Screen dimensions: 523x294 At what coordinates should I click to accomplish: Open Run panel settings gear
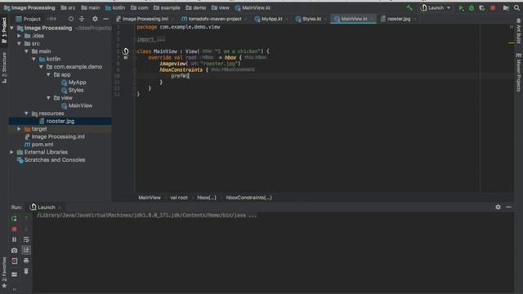coord(498,207)
